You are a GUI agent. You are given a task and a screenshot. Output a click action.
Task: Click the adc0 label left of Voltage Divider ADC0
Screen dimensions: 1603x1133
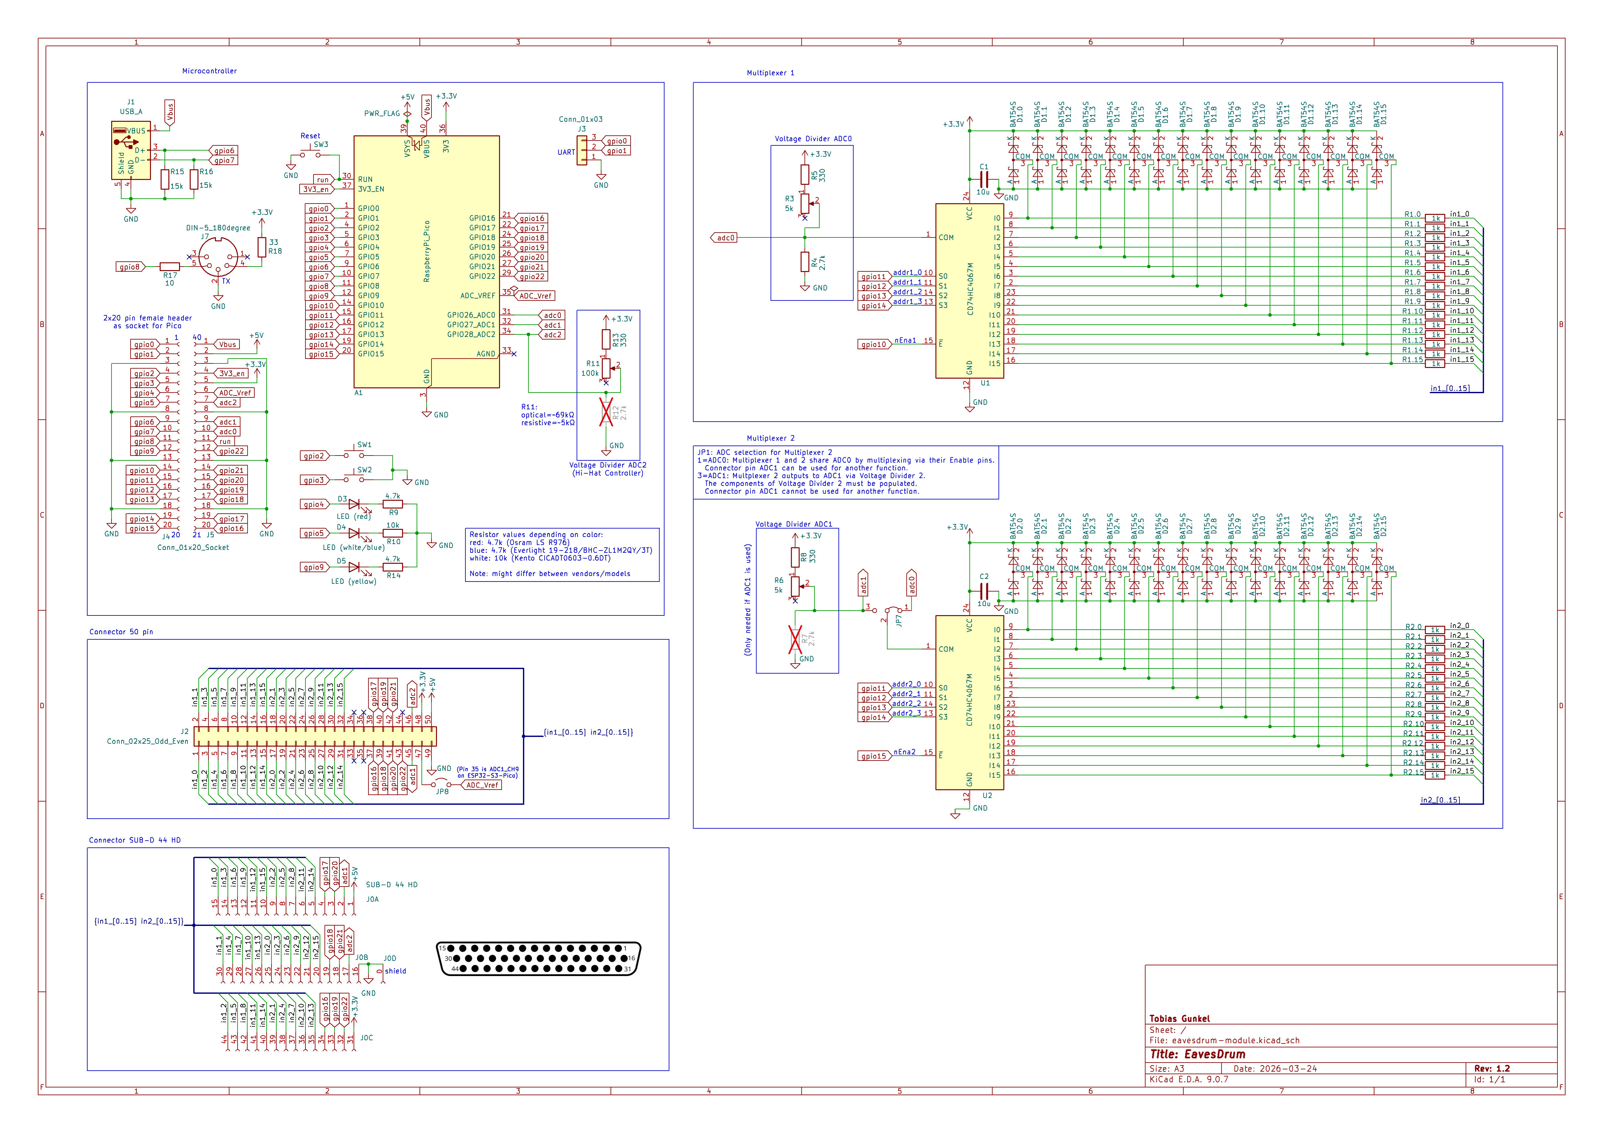pyautogui.click(x=725, y=238)
